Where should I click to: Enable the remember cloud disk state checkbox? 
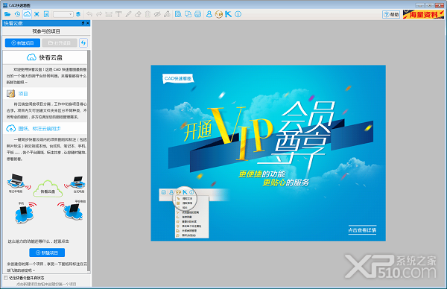[6, 278]
